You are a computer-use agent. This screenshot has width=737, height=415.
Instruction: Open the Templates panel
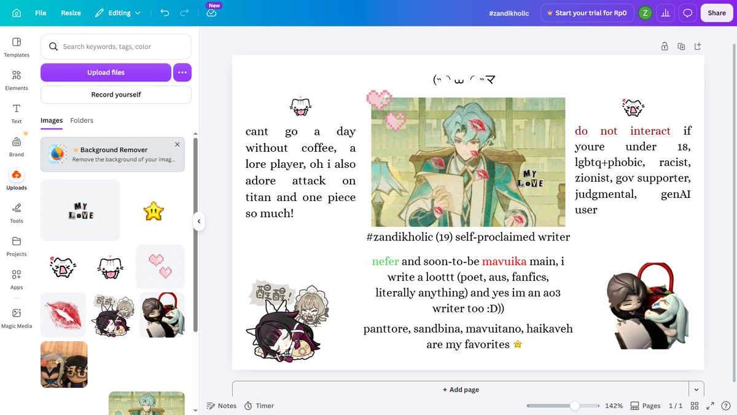point(17,47)
